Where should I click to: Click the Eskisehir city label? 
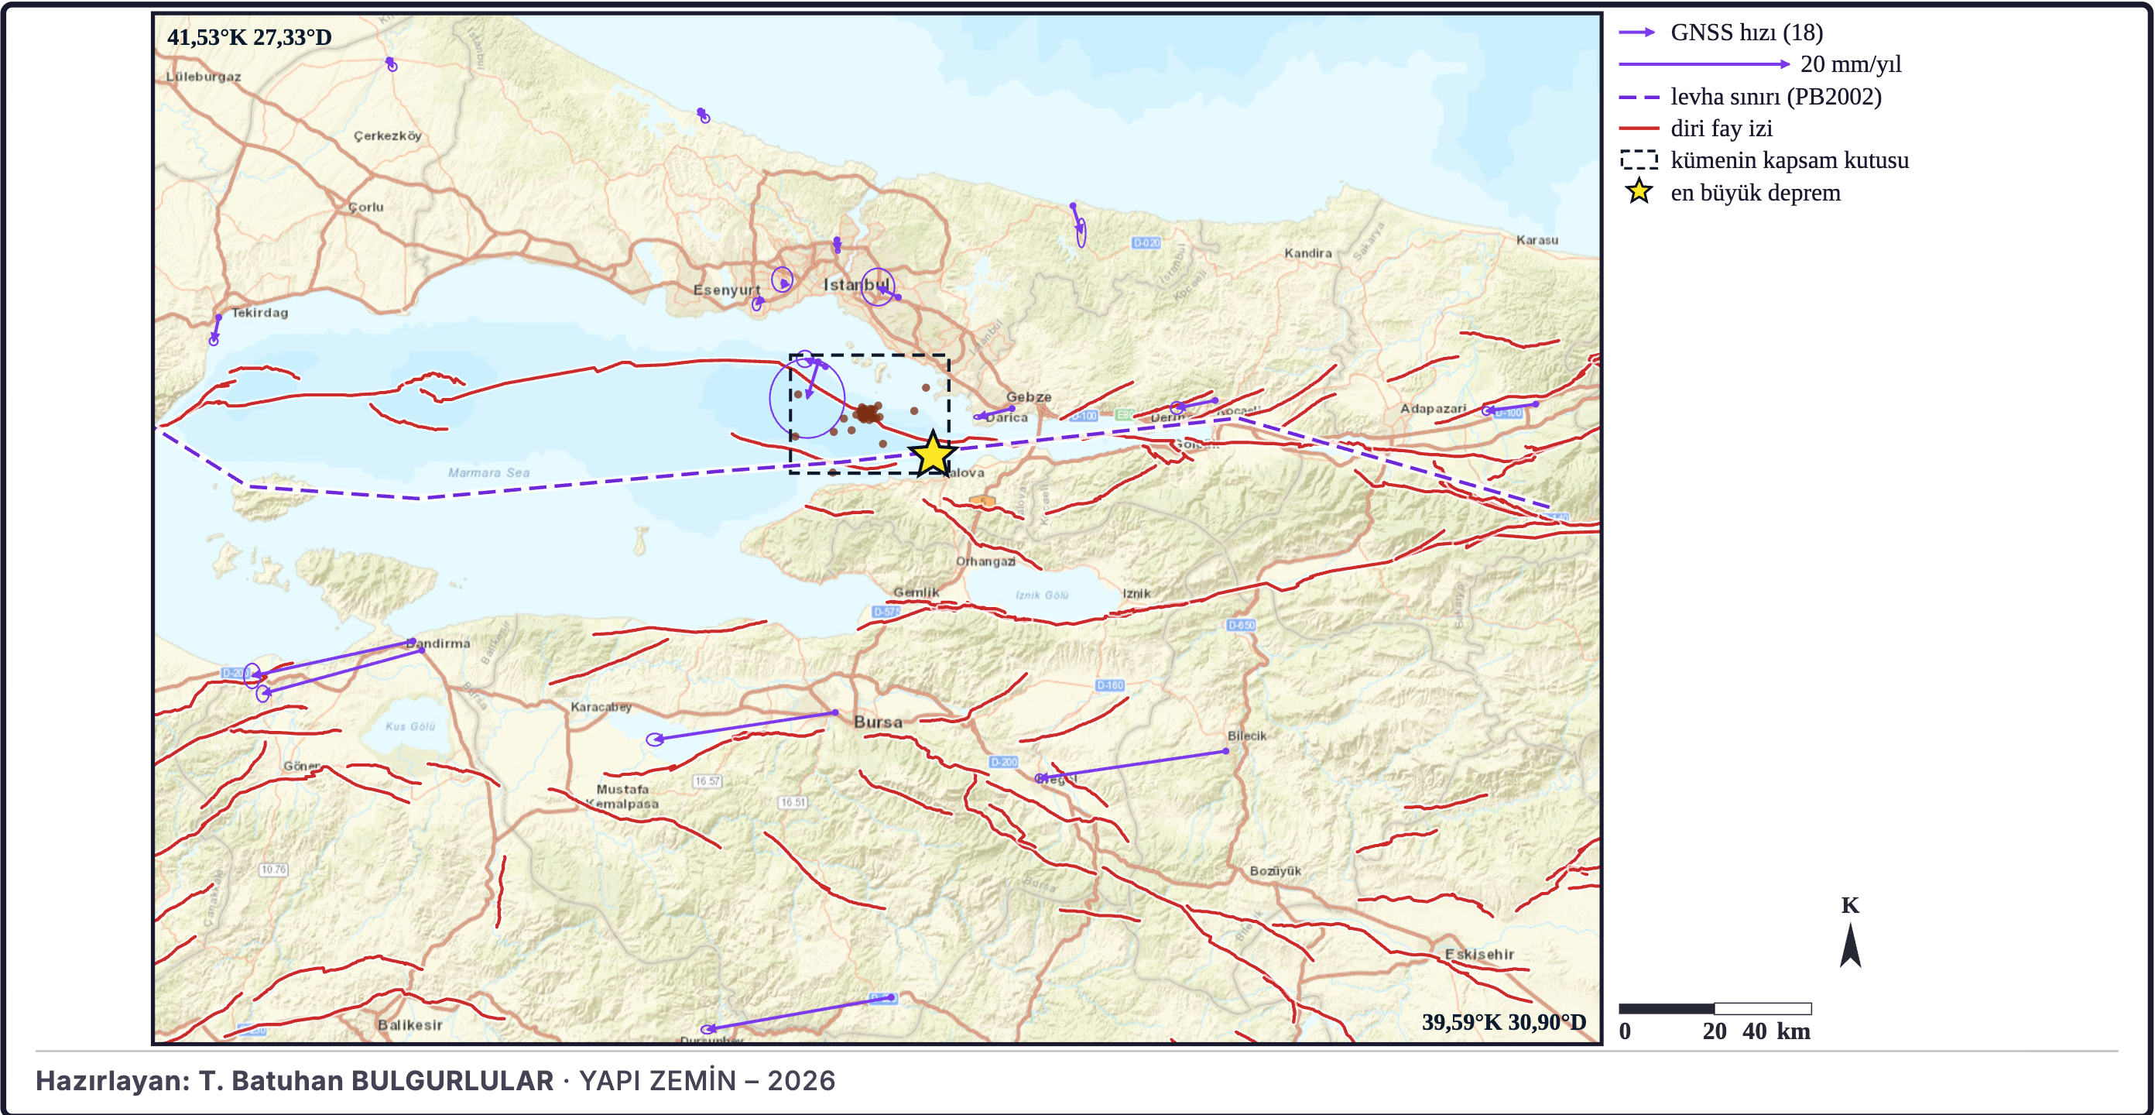coord(1479,954)
